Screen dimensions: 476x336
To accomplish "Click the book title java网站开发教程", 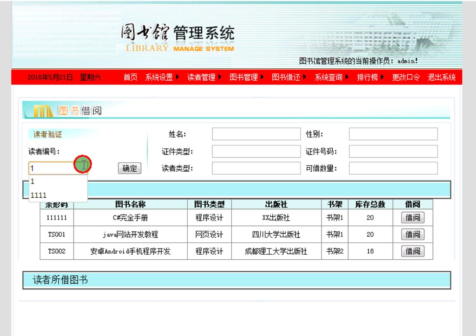I will 130,234.
